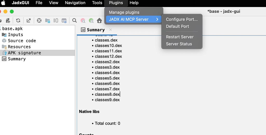Toggle the preview tab icon

[x=56, y=21]
